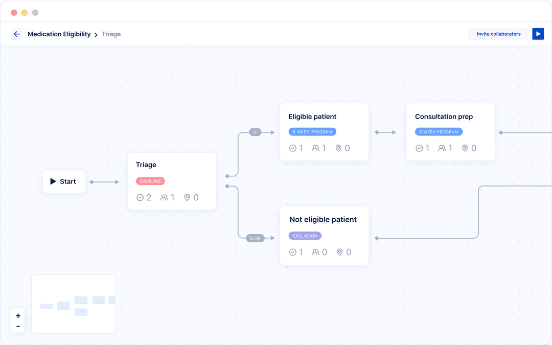Click checkmark icon in Consultation prep card
Screen dimensions: 552x345
click(x=419, y=148)
